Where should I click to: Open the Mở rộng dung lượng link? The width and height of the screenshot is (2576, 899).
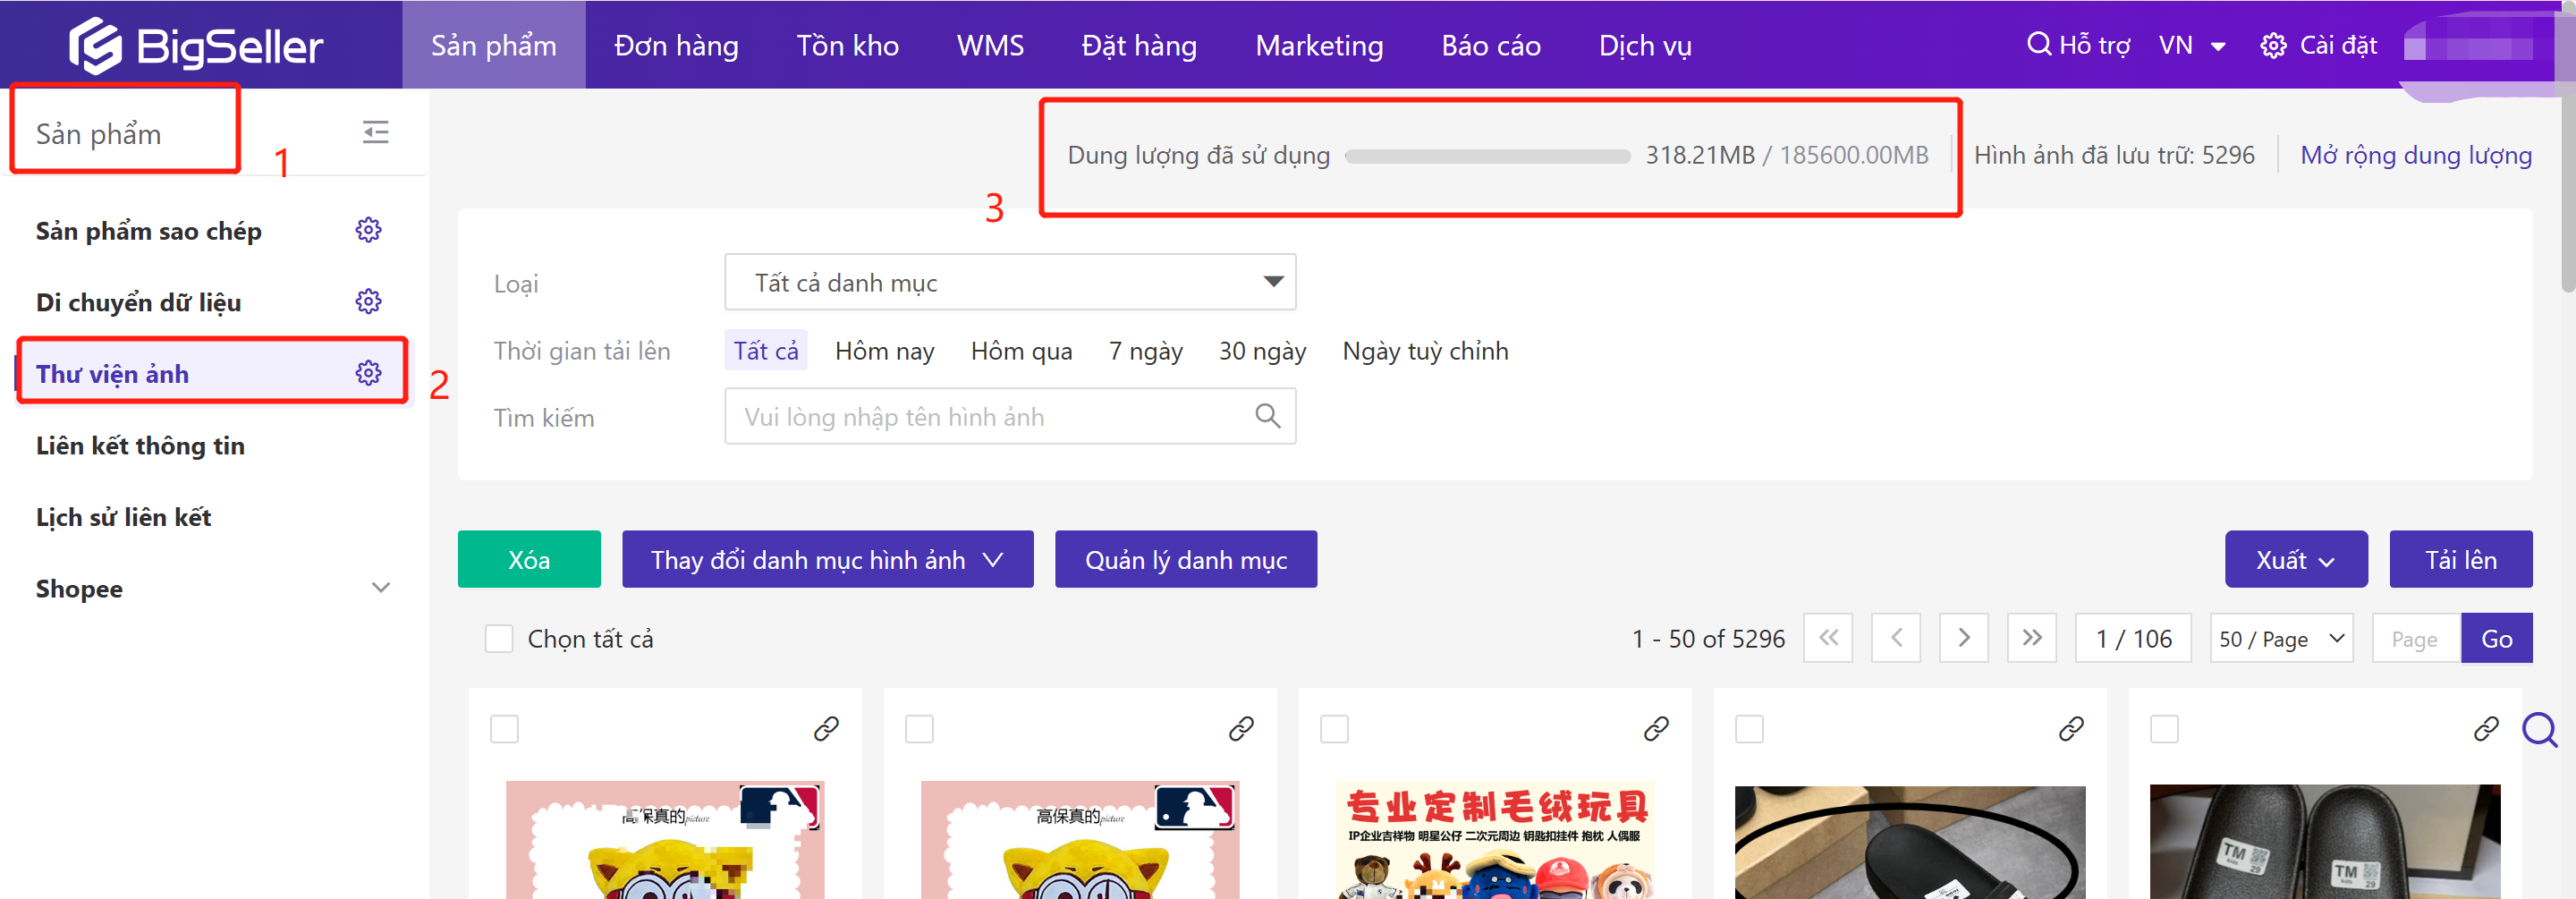[2416, 155]
